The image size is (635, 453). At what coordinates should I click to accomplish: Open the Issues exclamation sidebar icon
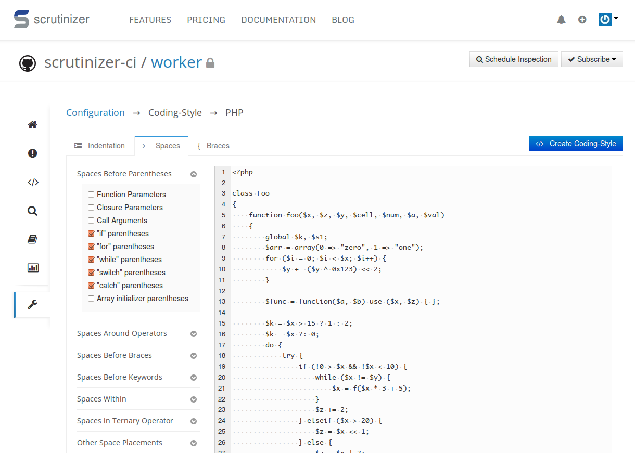[32, 153]
